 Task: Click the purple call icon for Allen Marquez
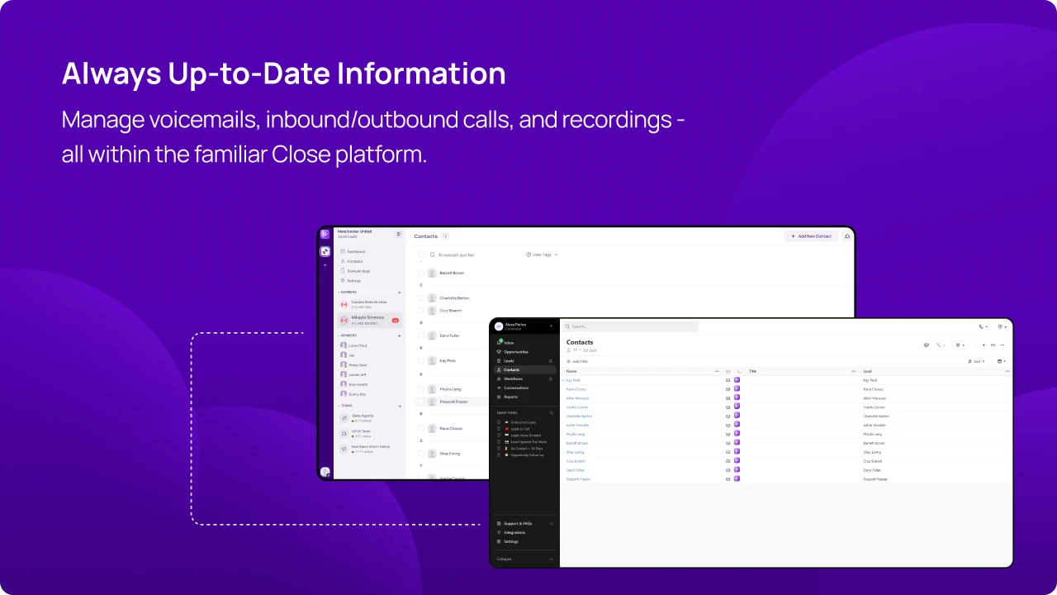tap(737, 398)
